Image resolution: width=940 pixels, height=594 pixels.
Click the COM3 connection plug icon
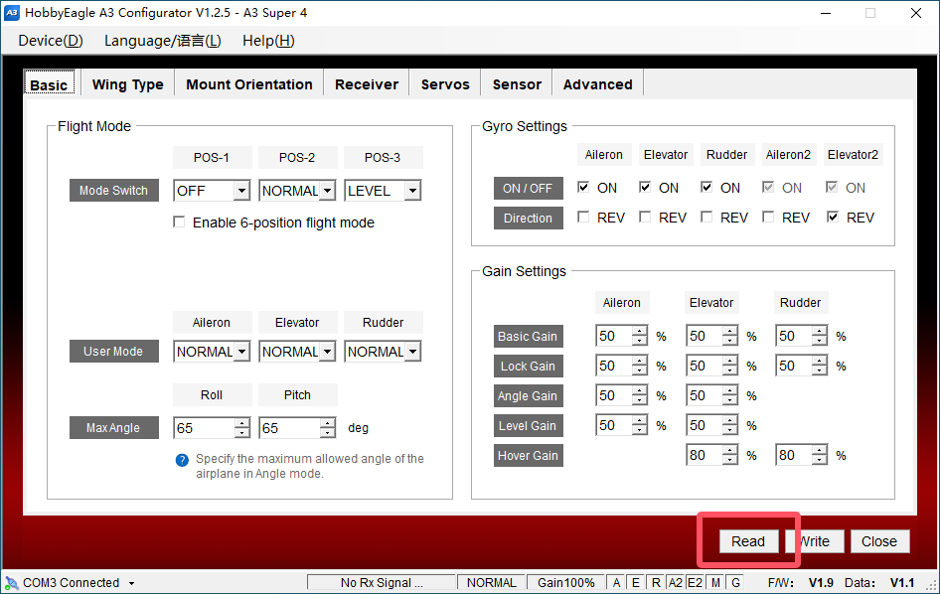pos(11,583)
